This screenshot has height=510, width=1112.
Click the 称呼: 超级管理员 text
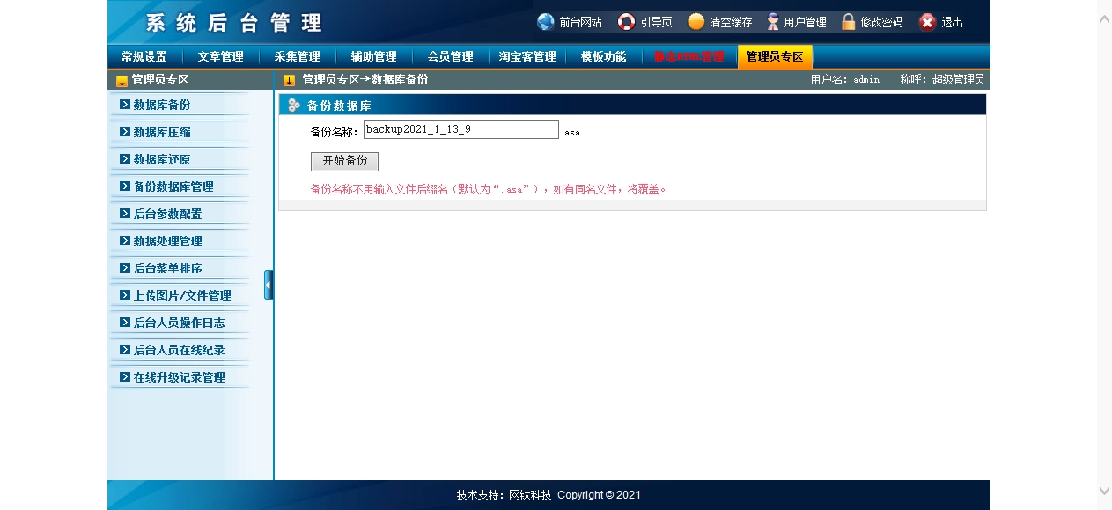[942, 80]
